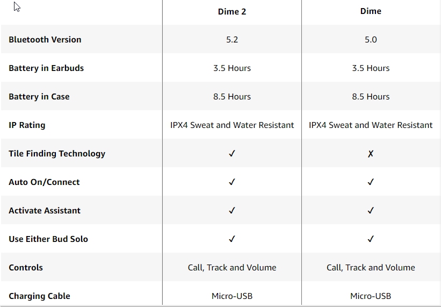Click the IP Rating row label

(x=27, y=125)
